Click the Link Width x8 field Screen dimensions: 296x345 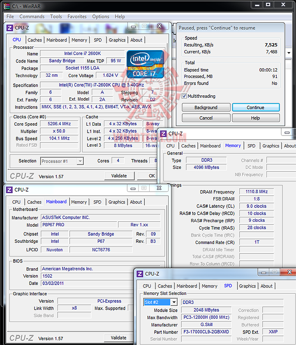pyautogui.click(x=74, y=308)
